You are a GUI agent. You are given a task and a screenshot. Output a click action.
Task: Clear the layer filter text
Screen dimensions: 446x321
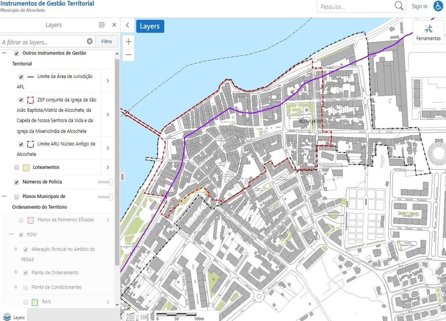90,42
